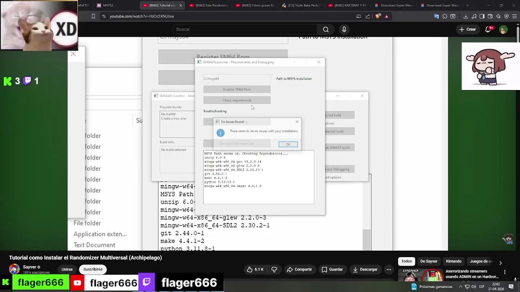Open YouTube notifications bell
Viewport: 520px width, 292px height.
(488, 29)
